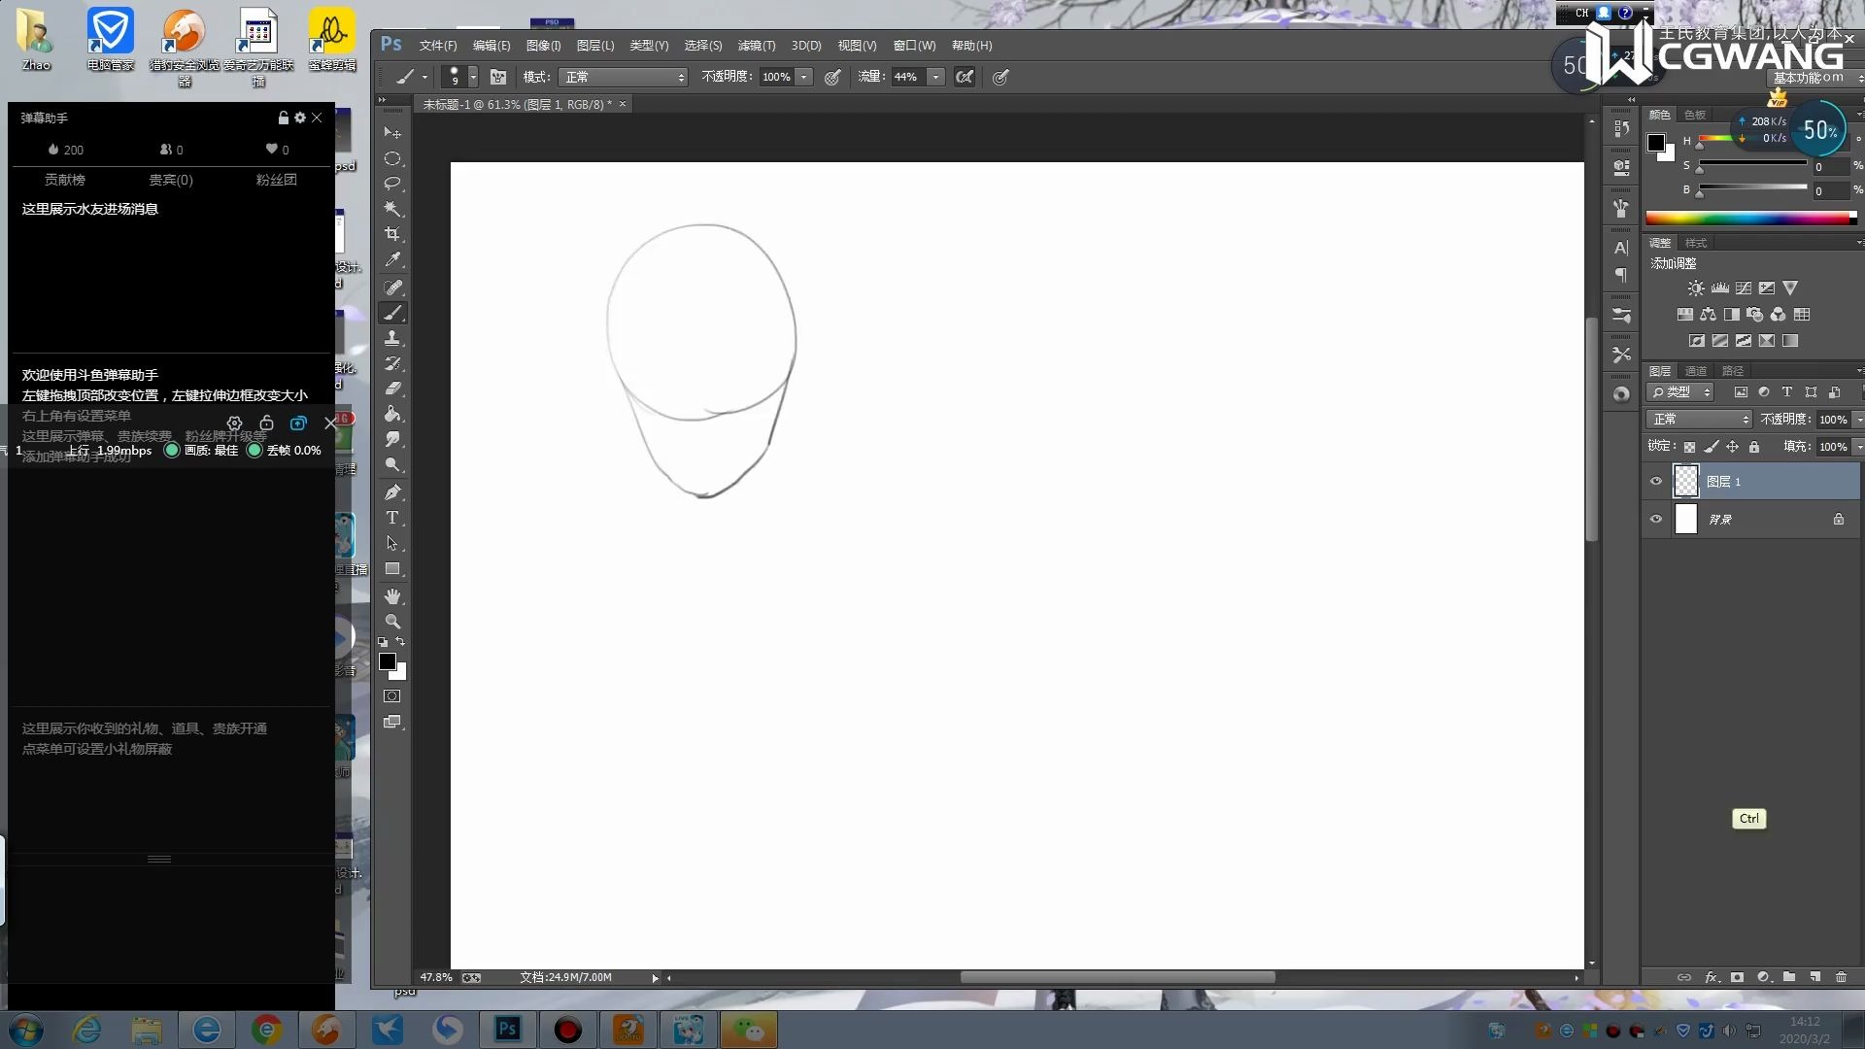Toggle lock all padlock icon
The image size is (1865, 1049).
point(1753,447)
